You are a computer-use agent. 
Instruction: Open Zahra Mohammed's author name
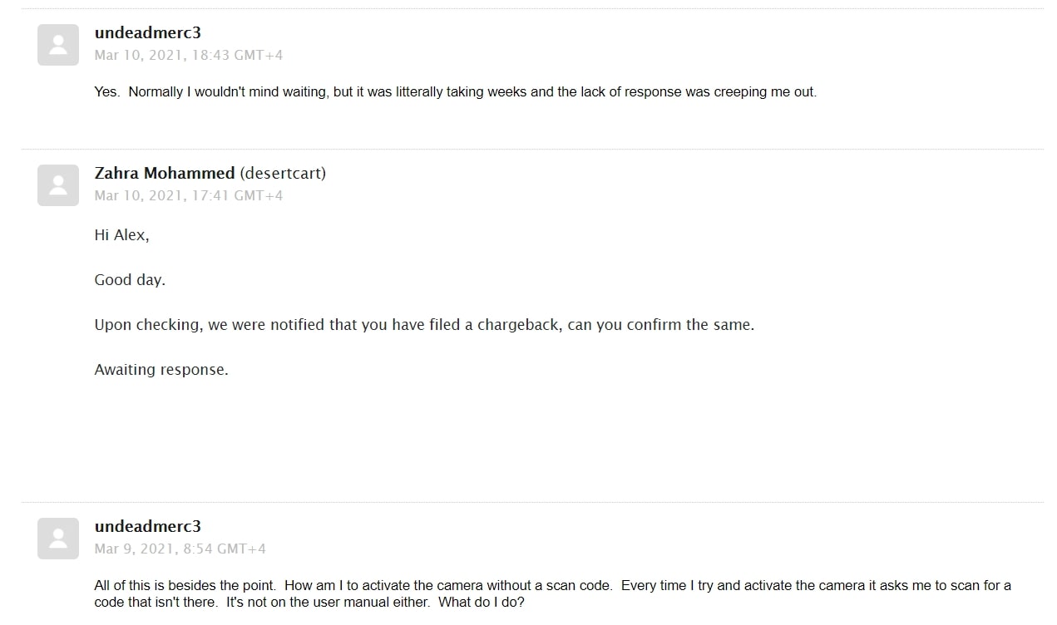click(165, 174)
